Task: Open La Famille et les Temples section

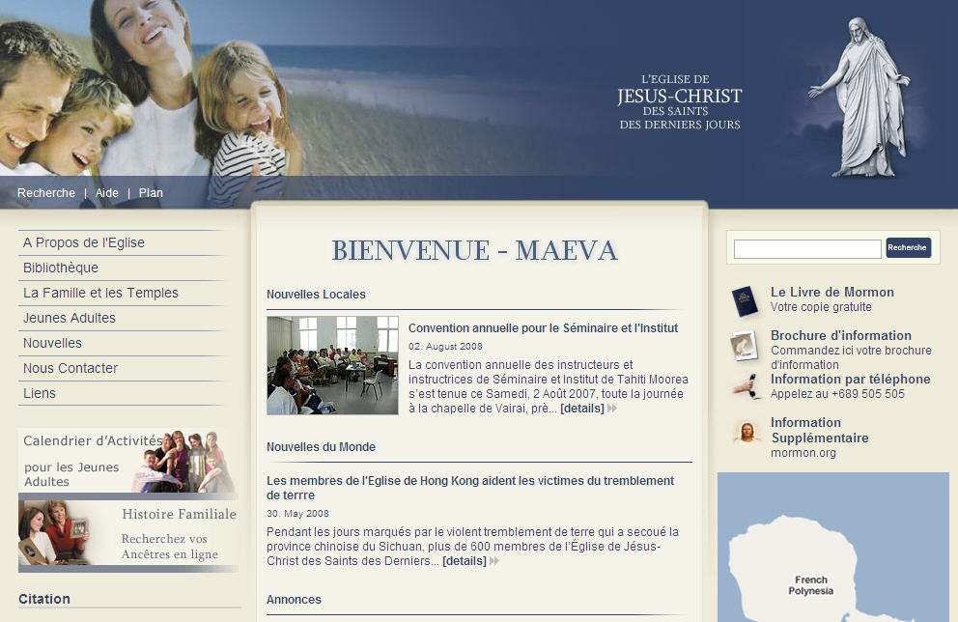Action: pos(100,293)
